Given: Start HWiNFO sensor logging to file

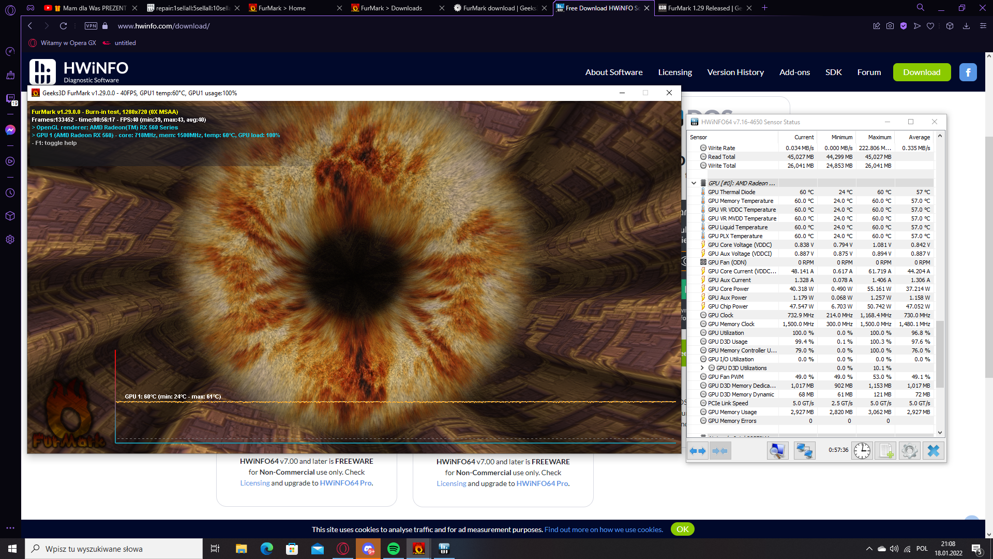Looking at the screenshot, I should tap(885, 451).
